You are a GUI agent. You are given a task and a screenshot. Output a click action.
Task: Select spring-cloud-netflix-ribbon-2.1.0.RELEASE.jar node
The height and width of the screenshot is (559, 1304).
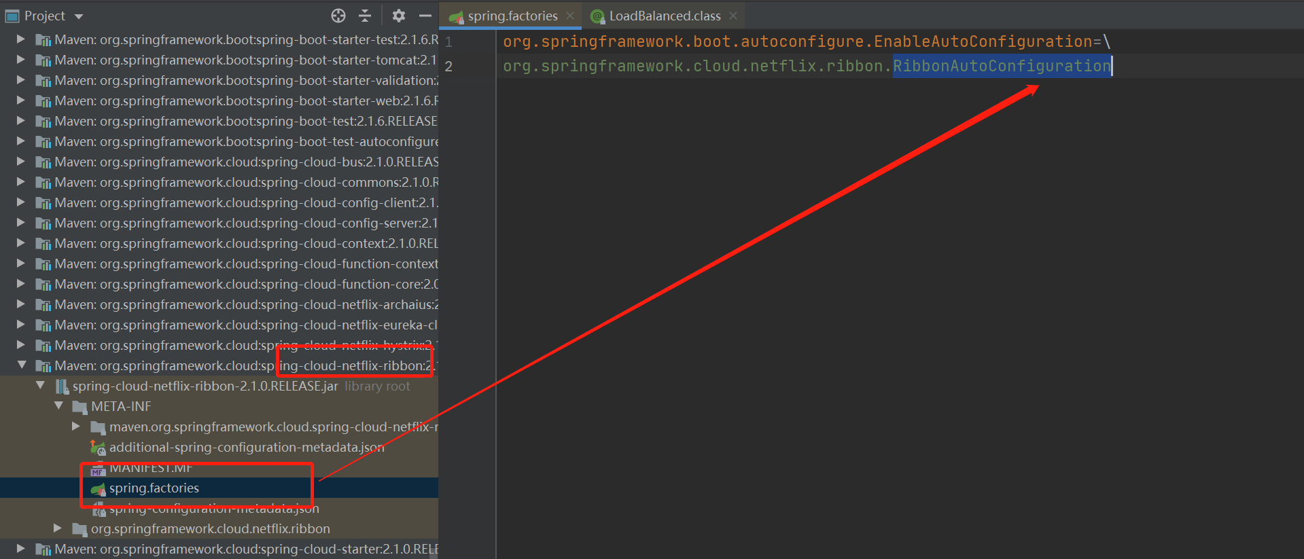pos(219,386)
